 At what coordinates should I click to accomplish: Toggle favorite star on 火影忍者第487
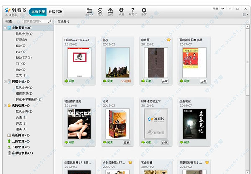(x=130, y=162)
